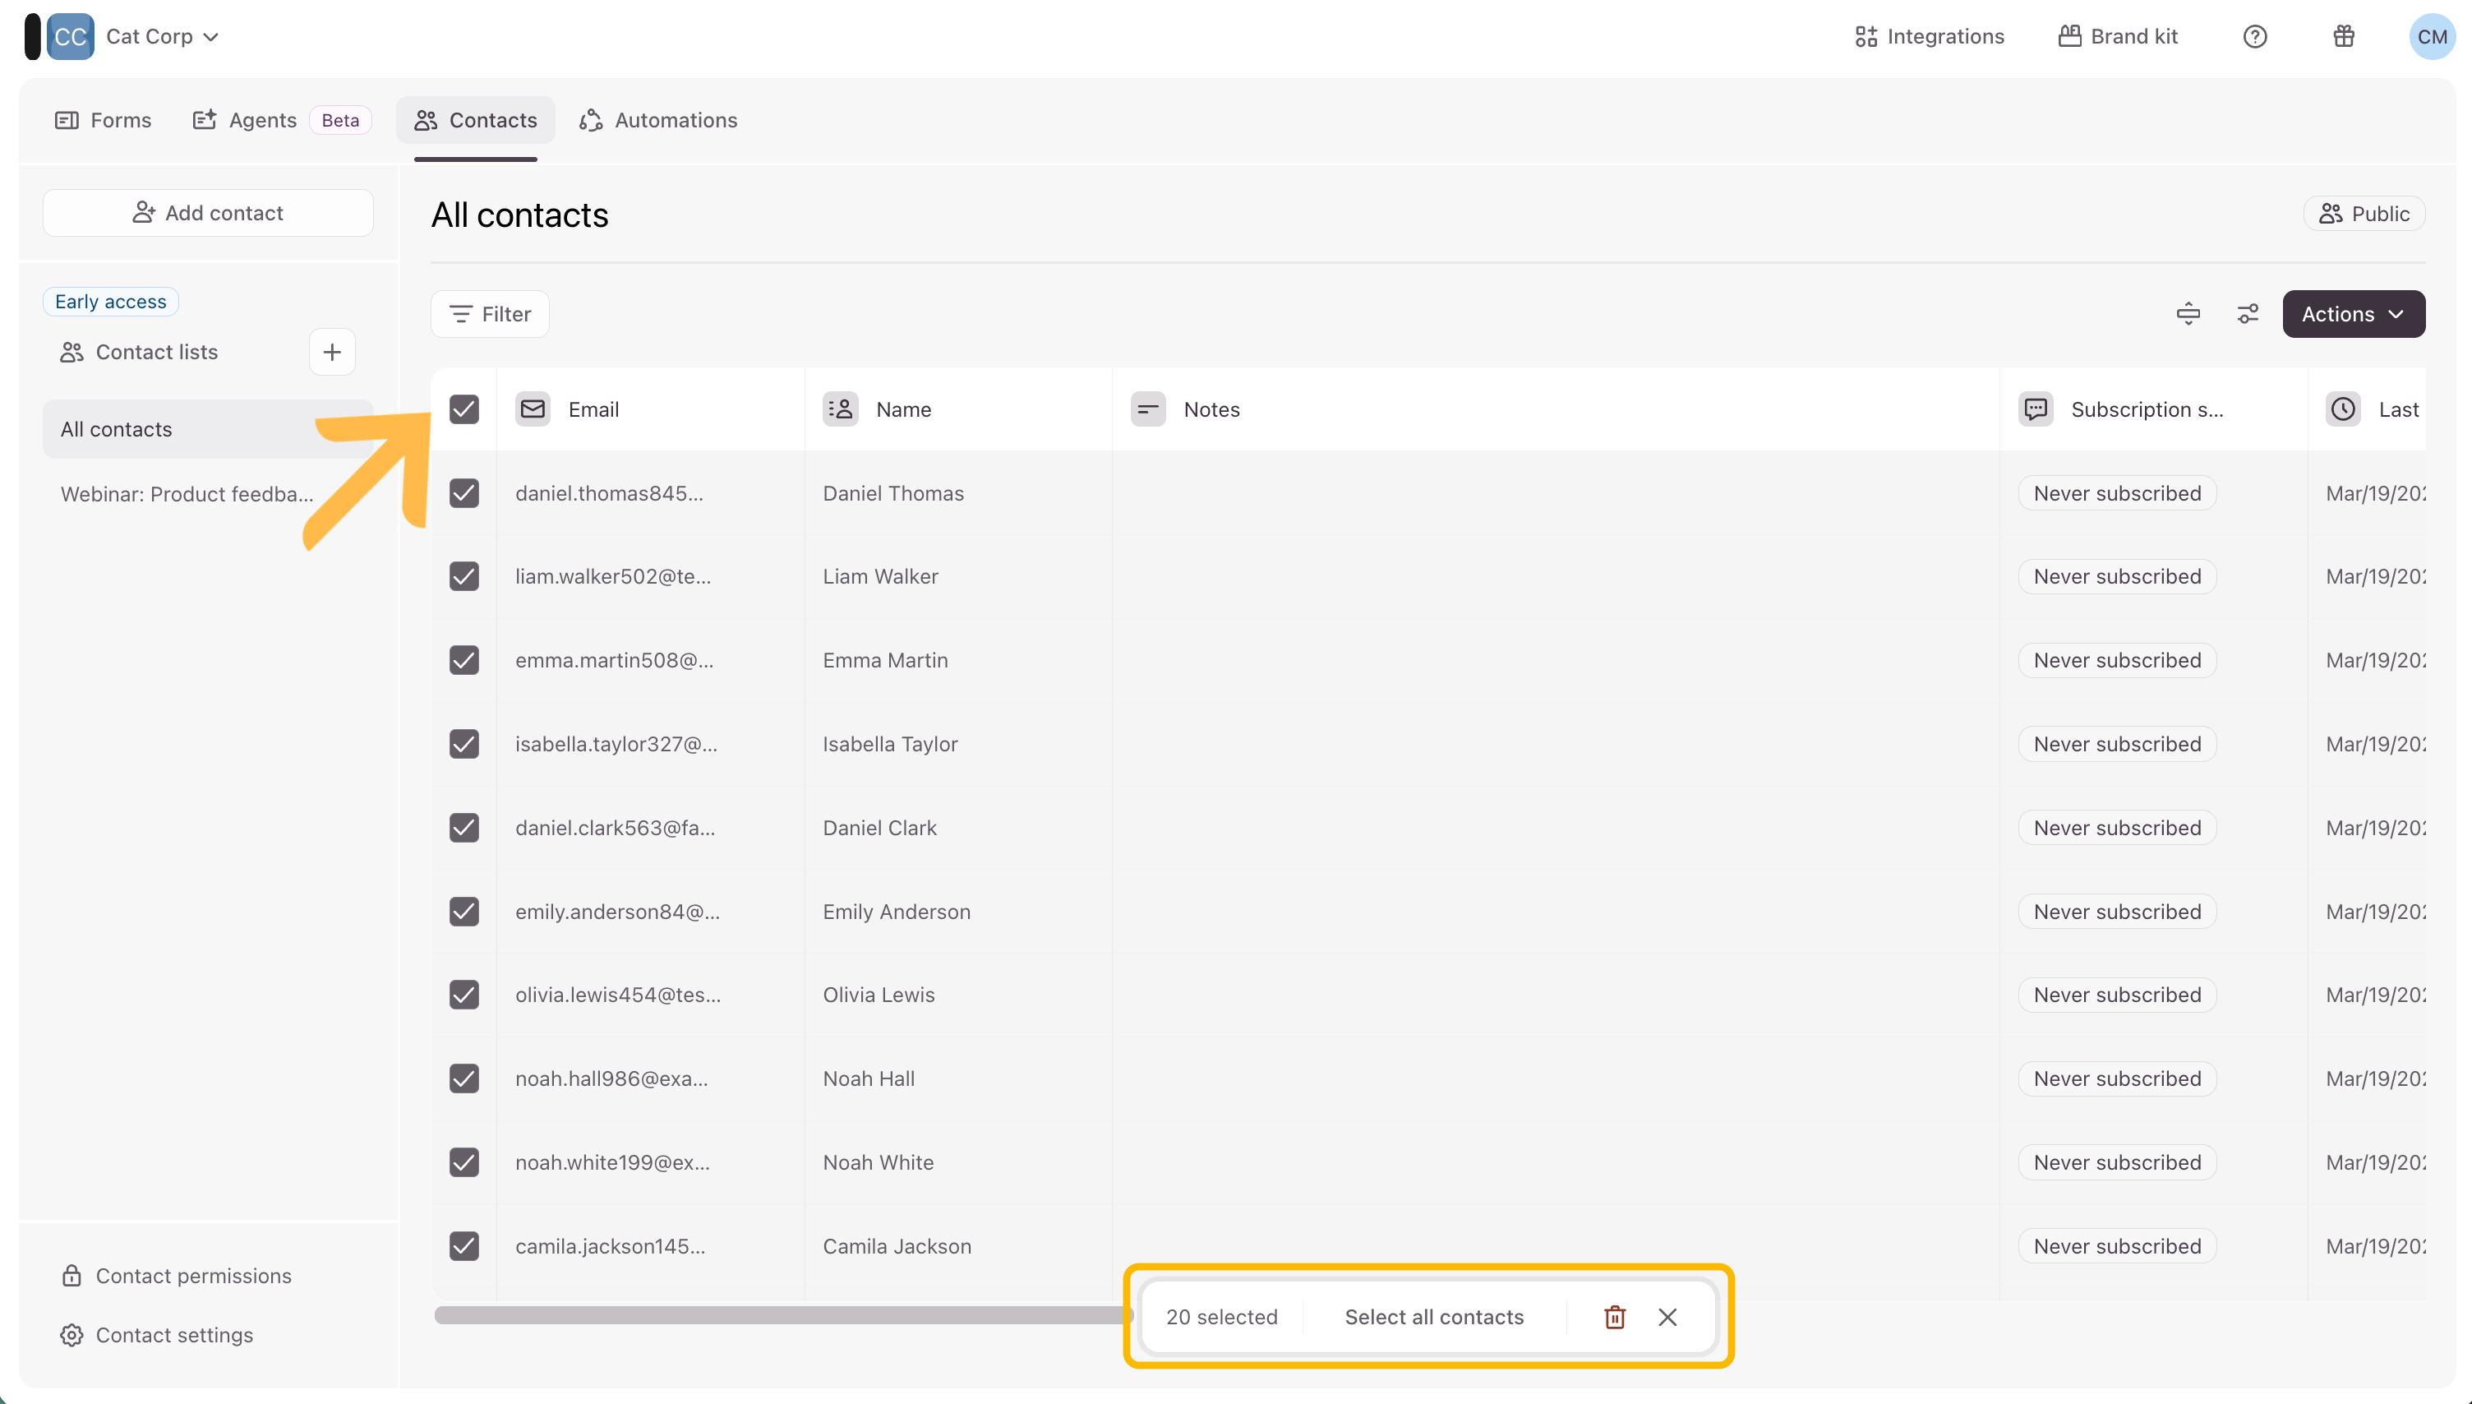Dismiss selection bar with X icon

click(x=1667, y=1317)
